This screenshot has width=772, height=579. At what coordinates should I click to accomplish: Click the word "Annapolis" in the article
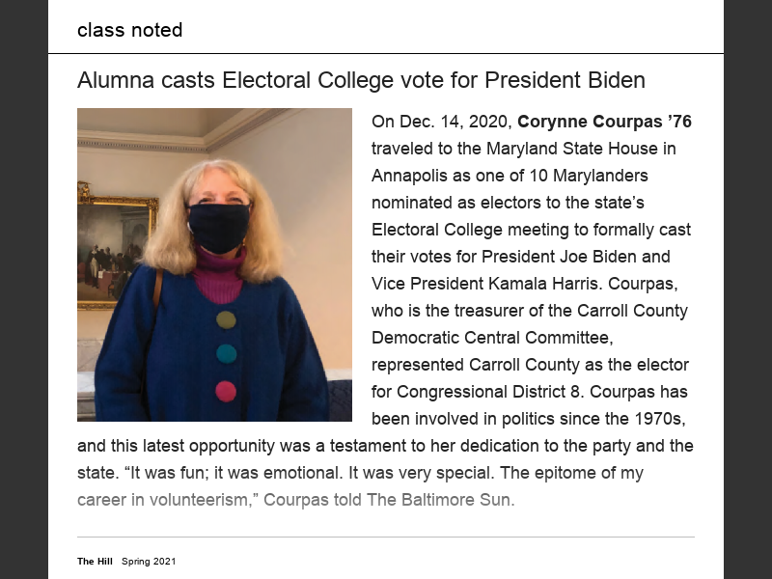click(x=407, y=176)
